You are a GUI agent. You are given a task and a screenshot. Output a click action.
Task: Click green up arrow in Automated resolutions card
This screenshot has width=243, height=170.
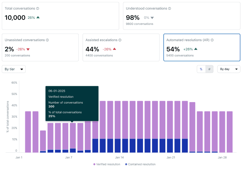196,49
